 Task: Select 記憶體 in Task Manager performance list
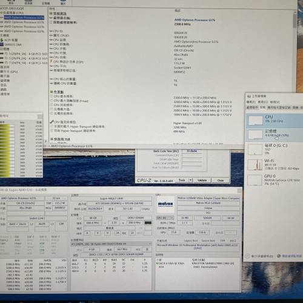[x=275, y=135]
